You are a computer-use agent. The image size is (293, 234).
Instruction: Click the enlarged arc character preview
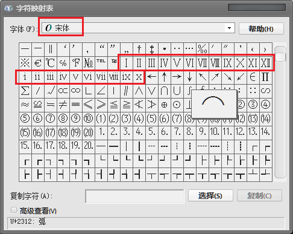(x=213, y=104)
